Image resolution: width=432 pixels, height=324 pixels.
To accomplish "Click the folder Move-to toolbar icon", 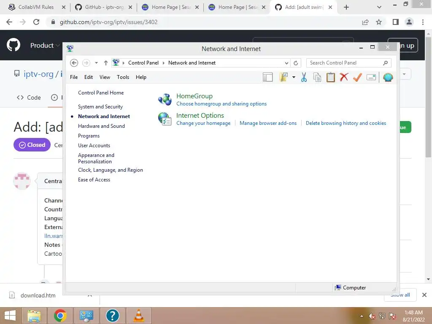I will (x=284, y=78).
